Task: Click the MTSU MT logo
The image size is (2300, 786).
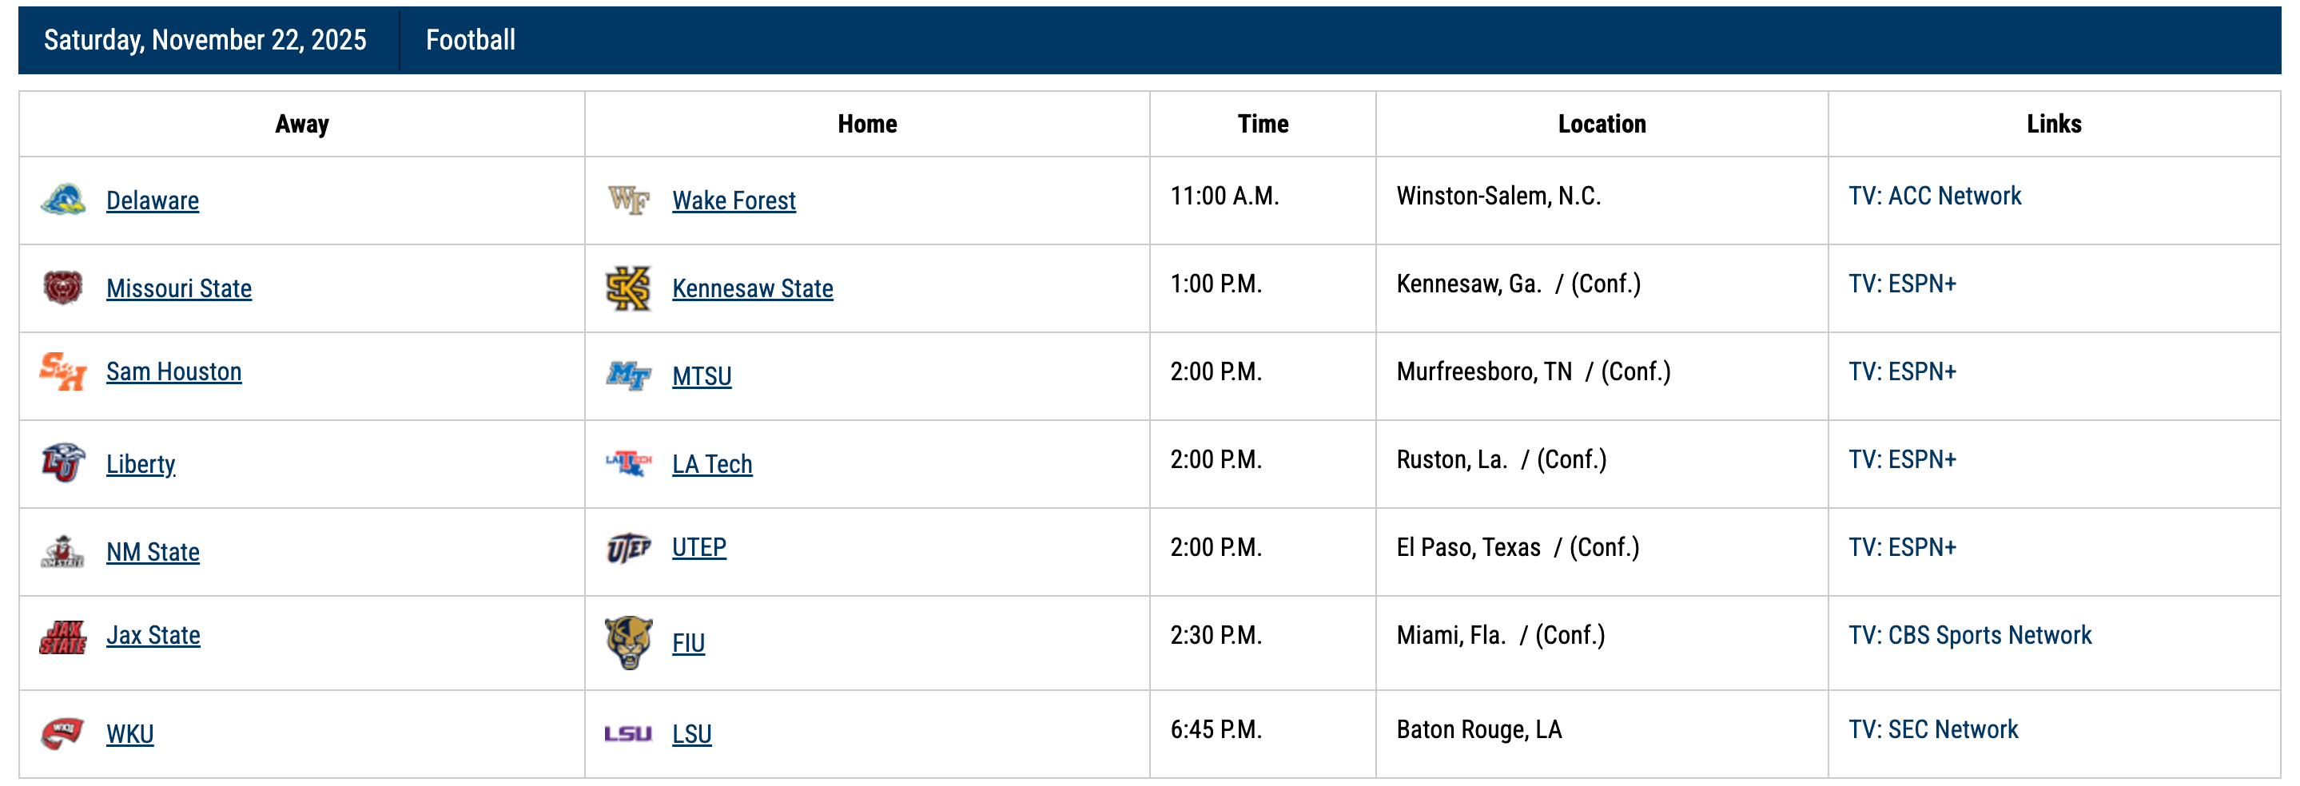Action: 629,375
